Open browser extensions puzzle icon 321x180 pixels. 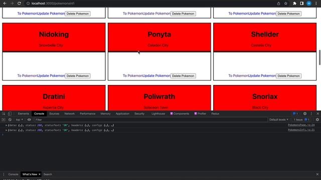[294, 3]
